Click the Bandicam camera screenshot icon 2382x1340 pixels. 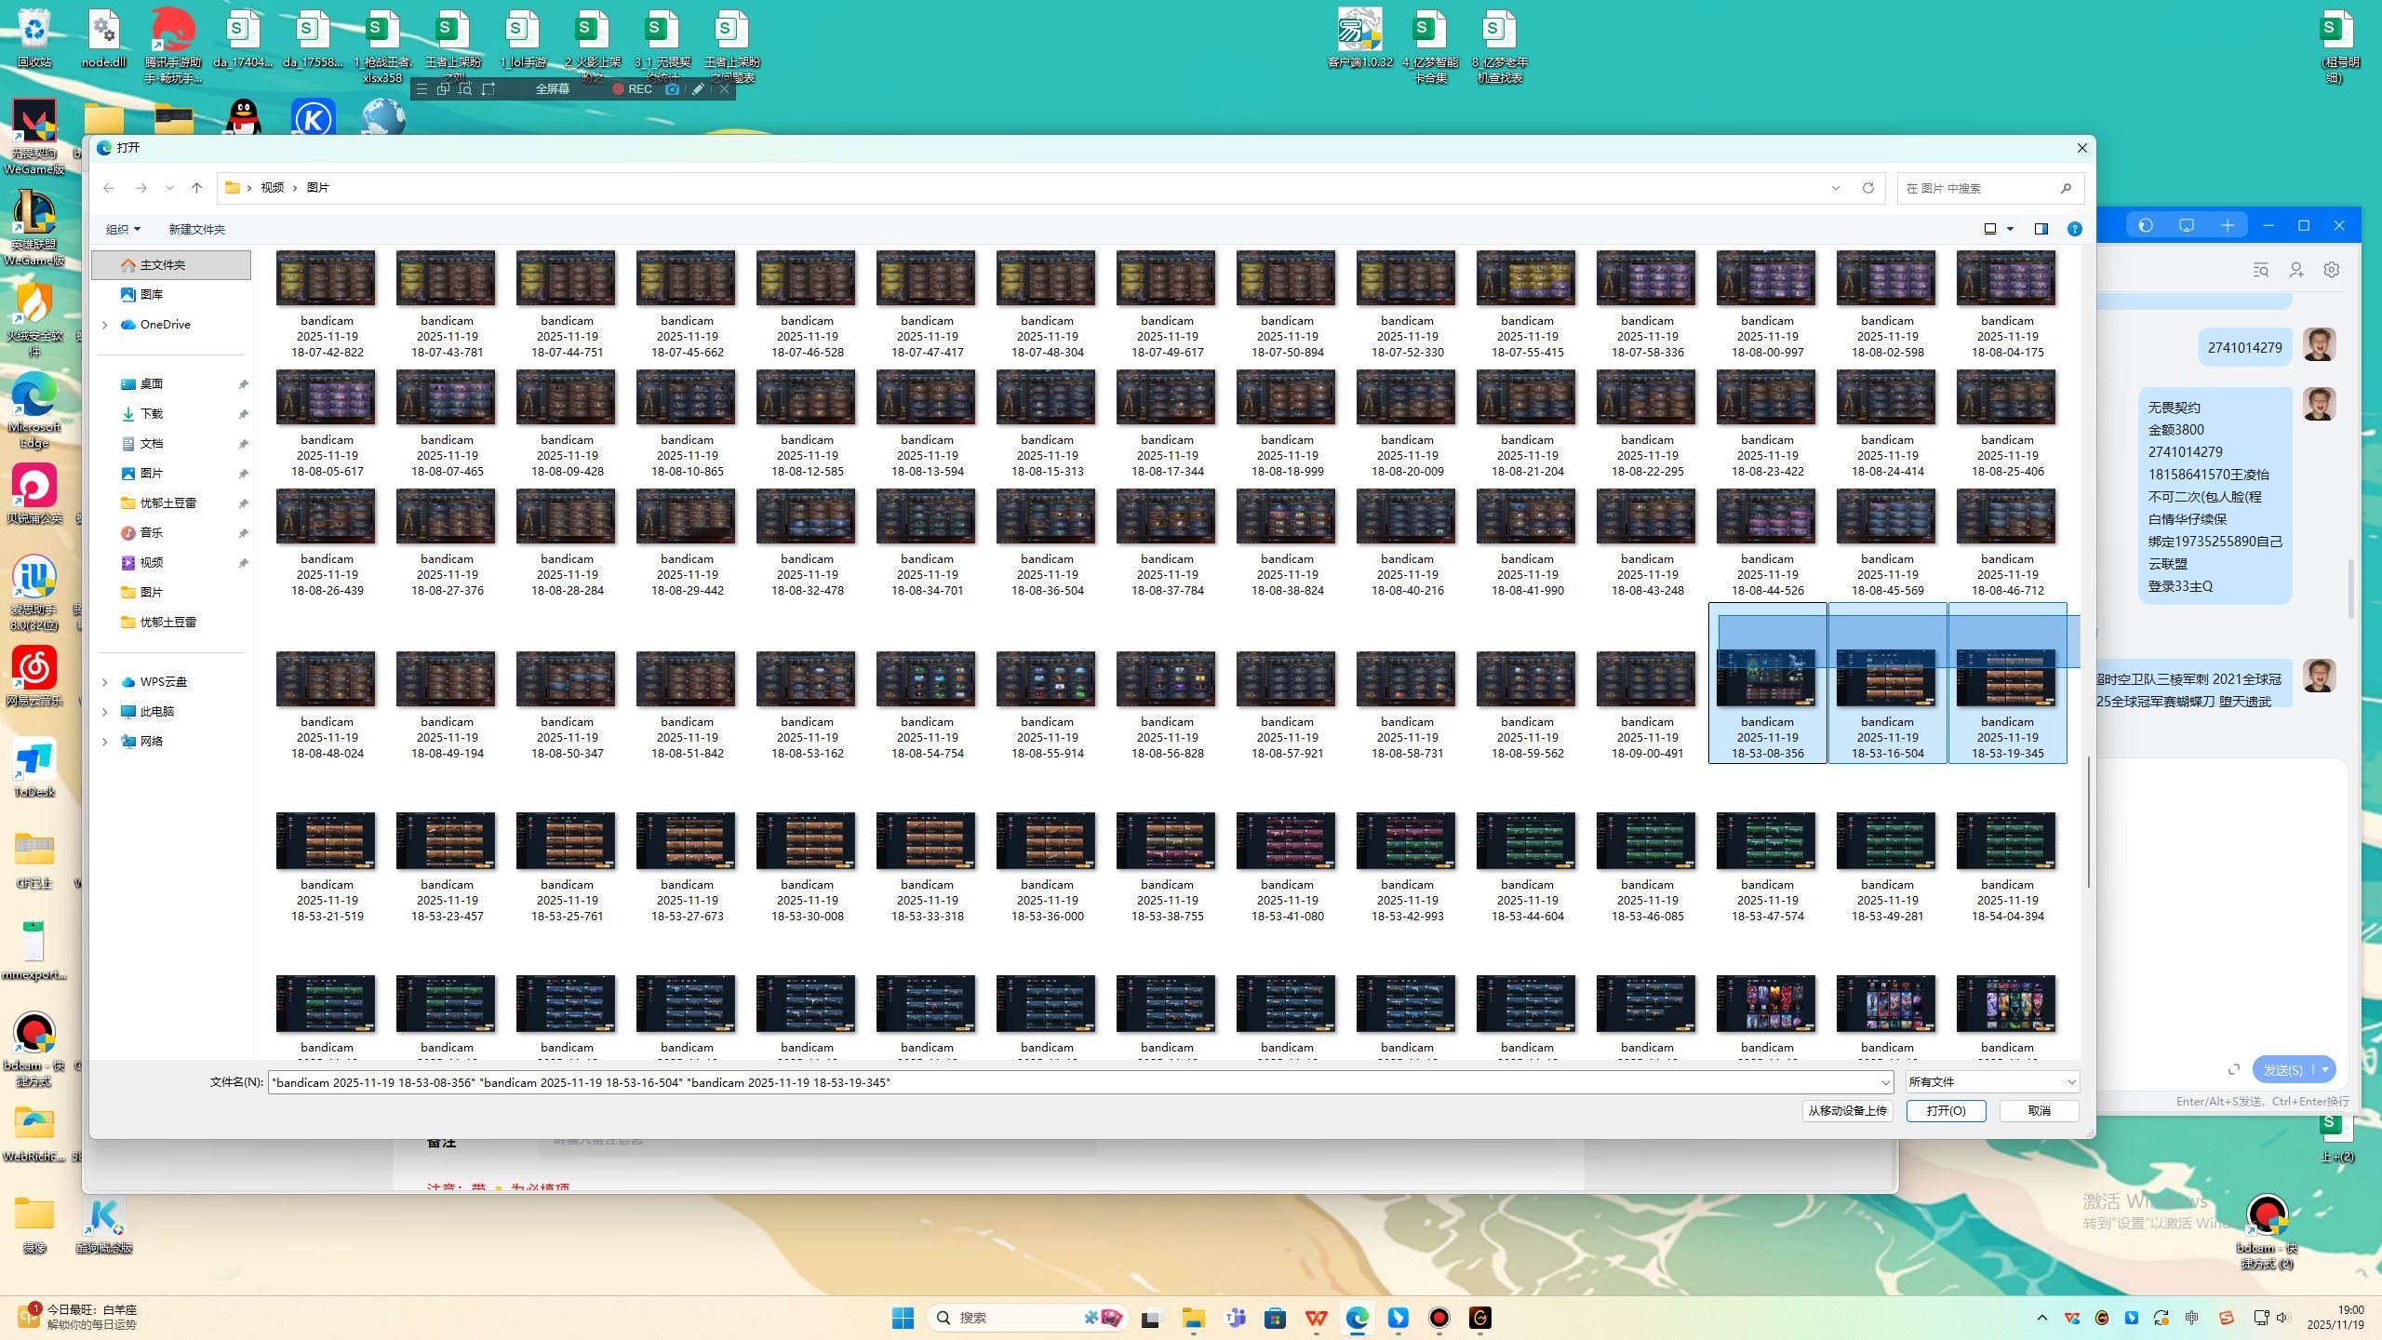pos(672,89)
